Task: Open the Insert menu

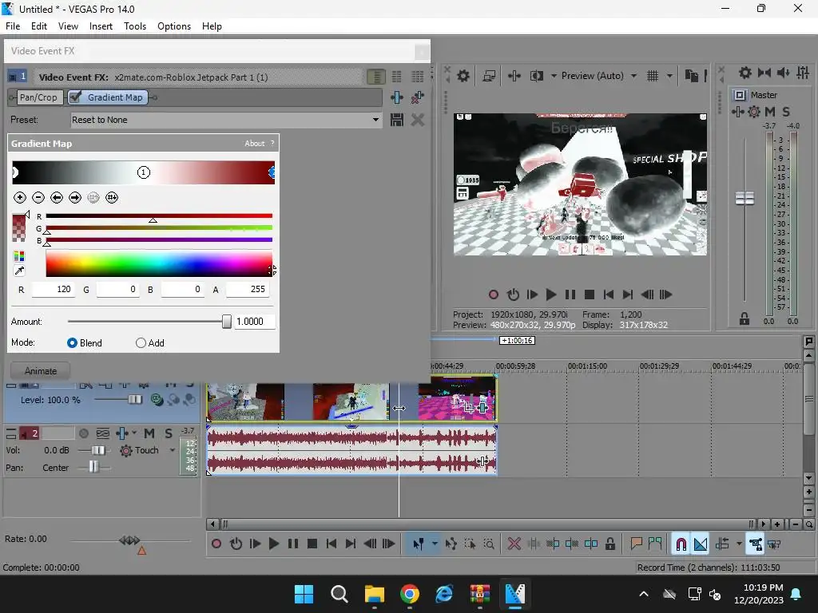Action: (101, 26)
